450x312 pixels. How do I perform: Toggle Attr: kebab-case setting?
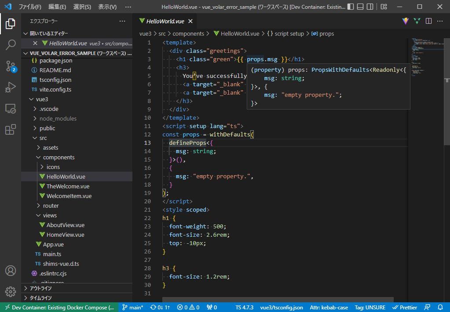[x=329, y=308]
